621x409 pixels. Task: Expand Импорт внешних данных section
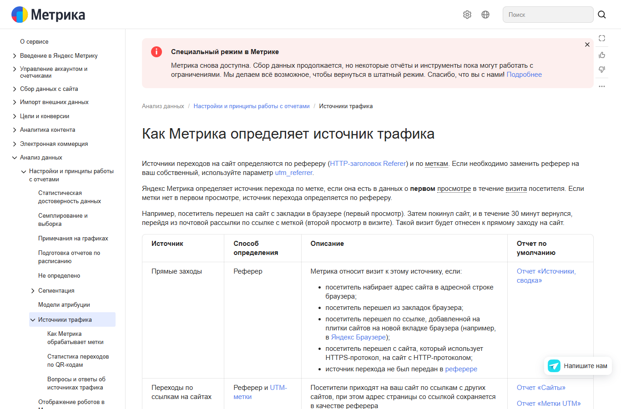(x=15, y=102)
